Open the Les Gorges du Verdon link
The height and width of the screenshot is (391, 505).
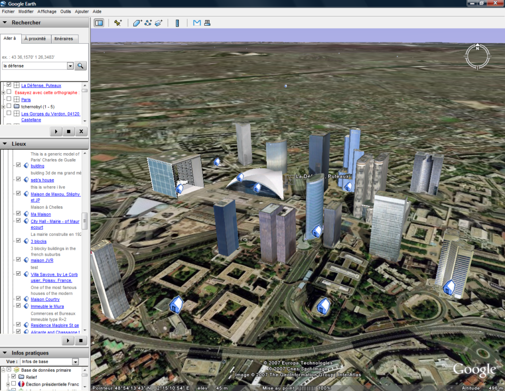click(x=51, y=117)
